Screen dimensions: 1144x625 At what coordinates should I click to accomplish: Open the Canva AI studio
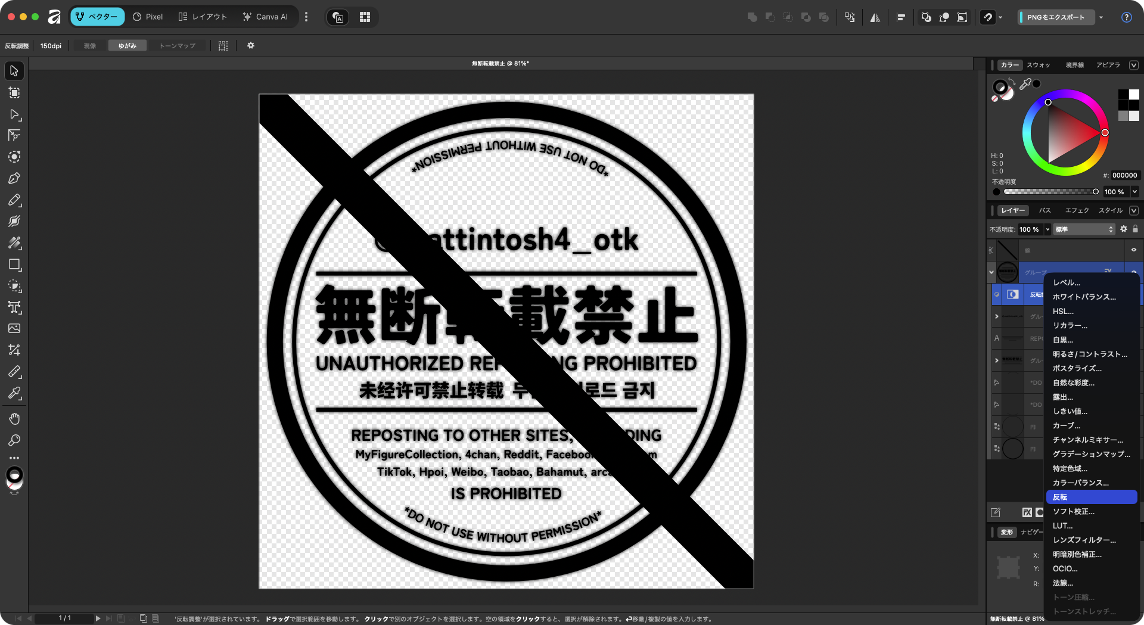click(265, 17)
